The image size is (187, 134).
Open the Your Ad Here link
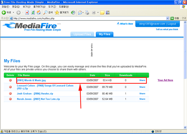[165, 80]
